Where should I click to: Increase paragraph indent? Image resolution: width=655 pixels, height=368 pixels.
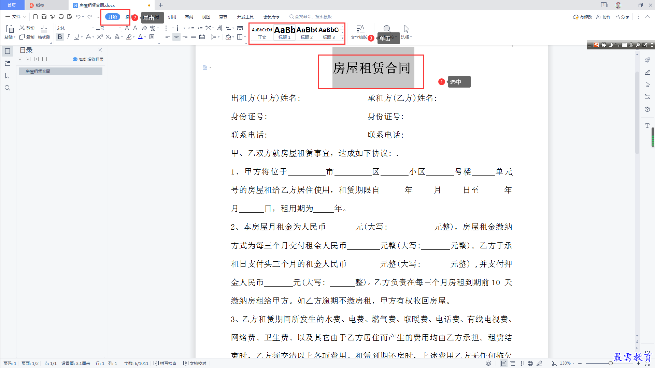click(200, 28)
